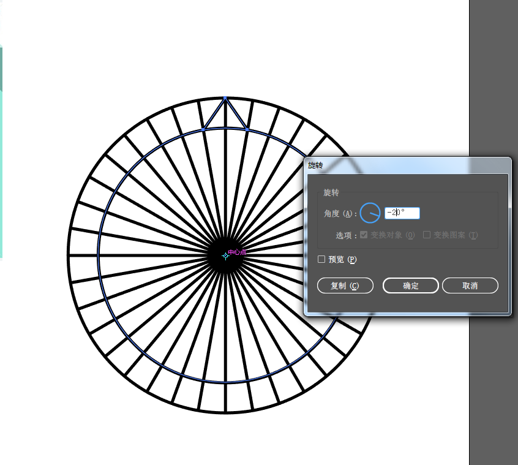Screen dimensions: 518x465
Task: Click the 中心点 rotation center crosshair
Action: coord(226,255)
